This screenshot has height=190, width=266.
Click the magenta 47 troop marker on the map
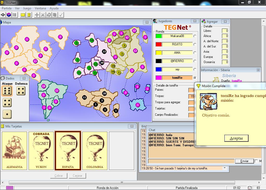pos(127,38)
